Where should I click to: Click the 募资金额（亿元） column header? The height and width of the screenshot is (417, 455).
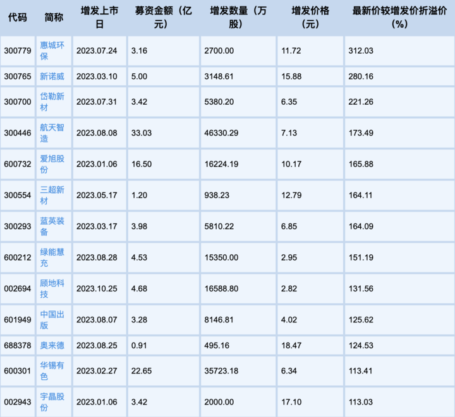click(164, 18)
